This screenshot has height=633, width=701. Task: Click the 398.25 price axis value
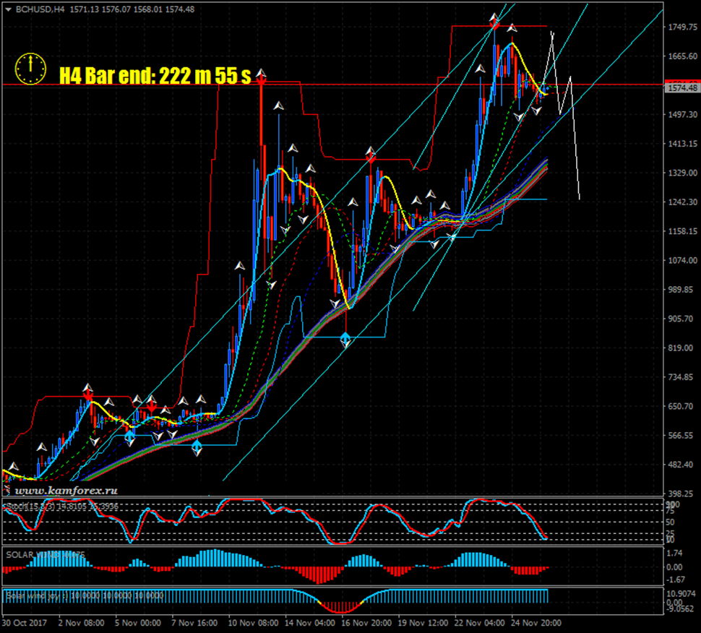pyautogui.click(x=681, y=494)
